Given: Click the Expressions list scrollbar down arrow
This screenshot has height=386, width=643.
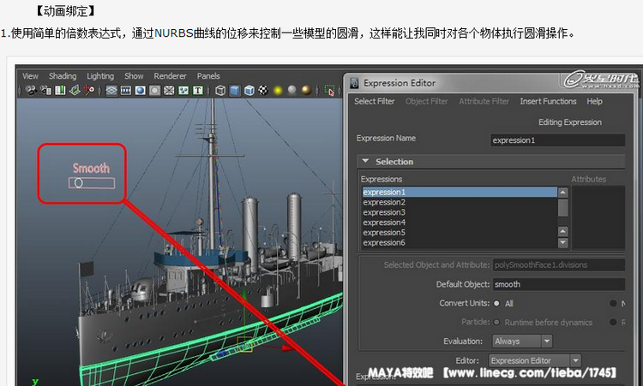Looking at the screenshot, I should [563, 242].
